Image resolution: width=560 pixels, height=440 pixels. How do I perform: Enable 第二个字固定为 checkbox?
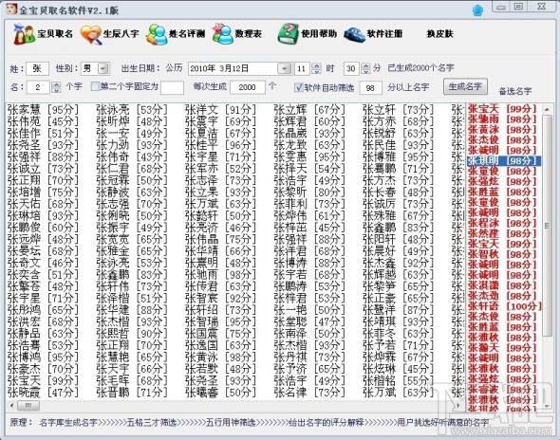(95, 86)
